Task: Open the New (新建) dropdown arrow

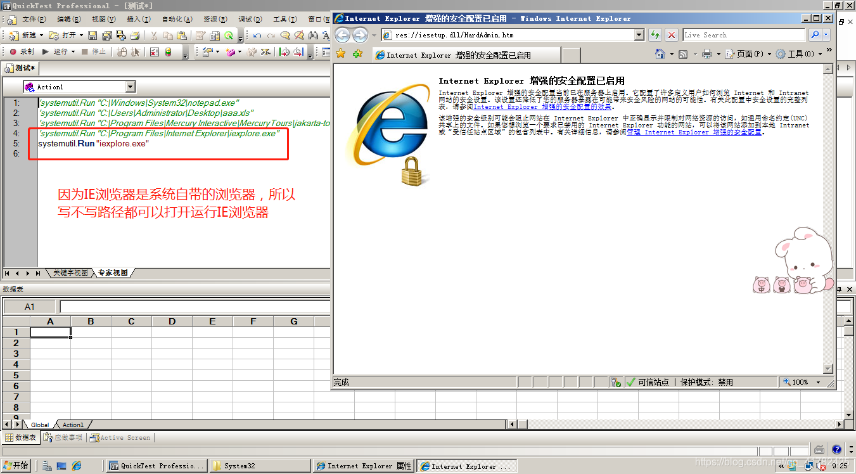Action: tap(41, 35)
